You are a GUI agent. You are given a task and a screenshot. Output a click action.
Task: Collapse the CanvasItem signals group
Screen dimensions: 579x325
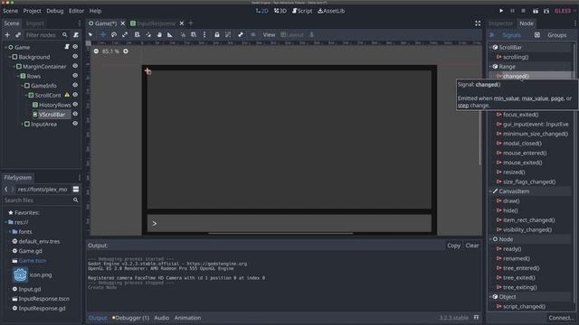(490, 191)
